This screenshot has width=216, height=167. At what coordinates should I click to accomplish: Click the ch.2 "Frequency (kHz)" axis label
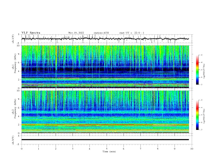15,109
